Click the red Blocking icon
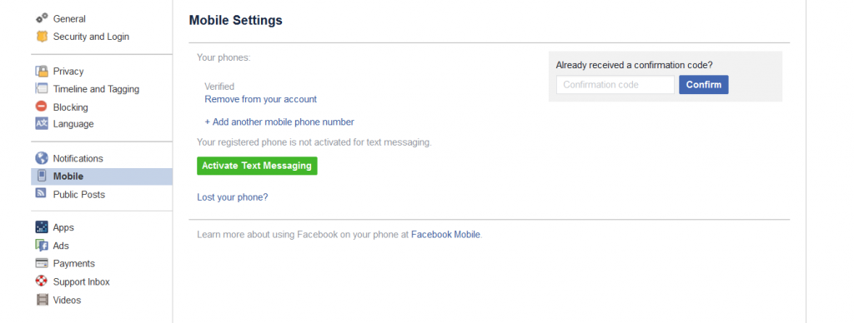 point(42,107)
